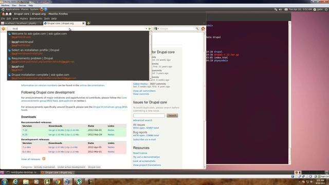Select 'localhost/drupal' autocomplete suggestion

[79, 43]
